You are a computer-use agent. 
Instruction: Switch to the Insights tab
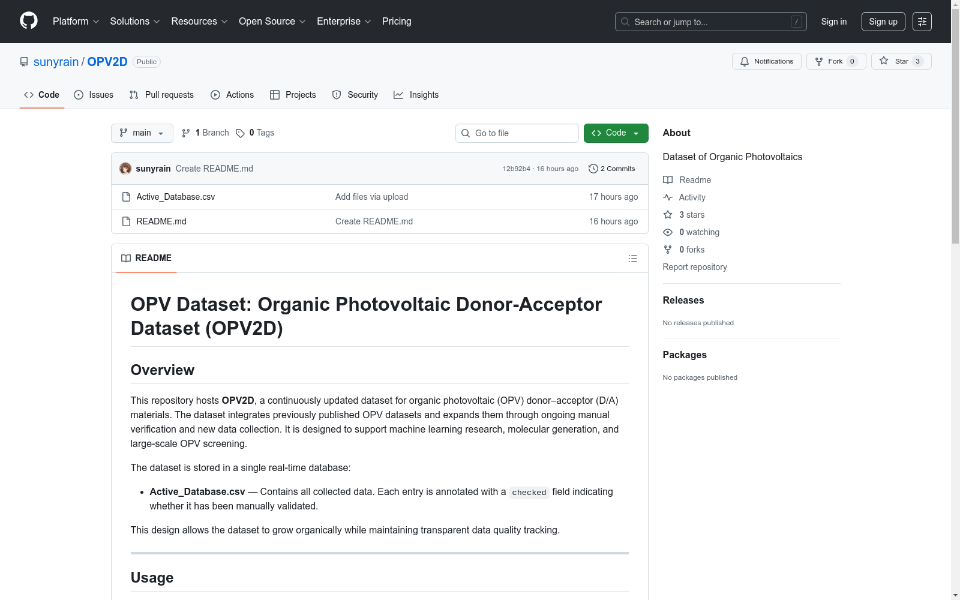(416, 95)
